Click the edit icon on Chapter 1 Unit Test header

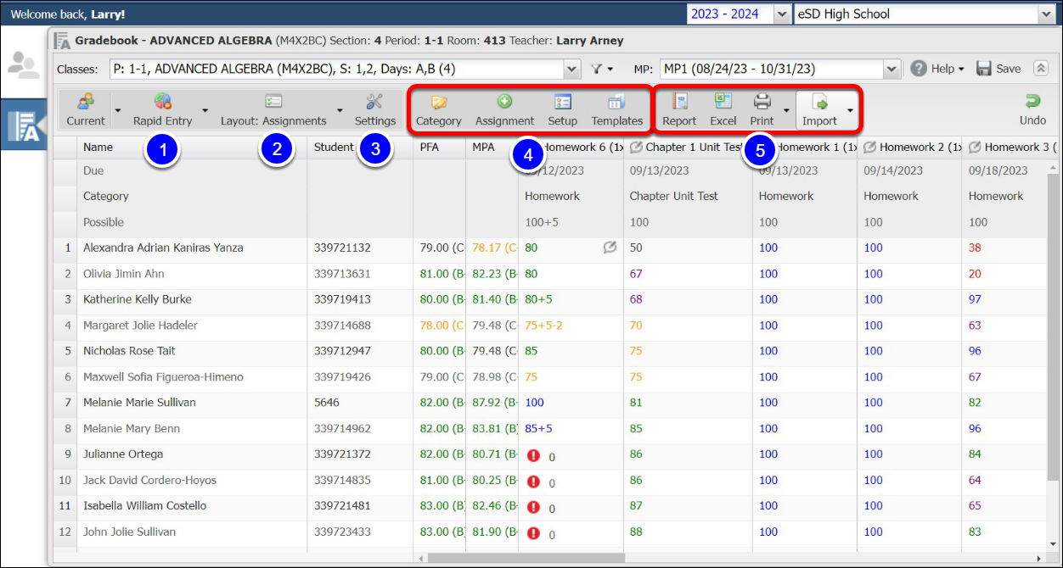[636, 148]
